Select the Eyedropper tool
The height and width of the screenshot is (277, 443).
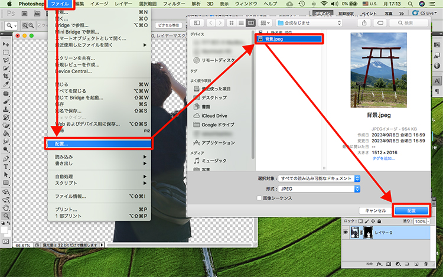click(x=6, y=84)
